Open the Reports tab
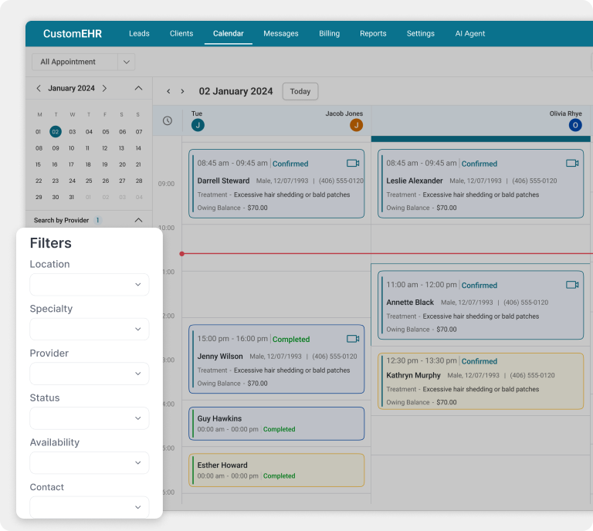 (x=373, y=34)
